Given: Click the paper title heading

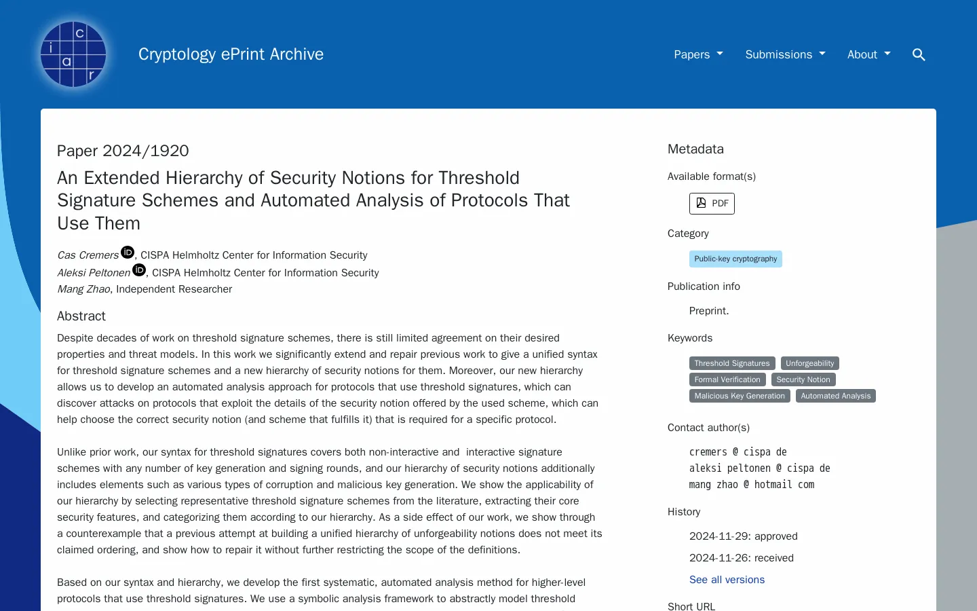Looking at the screenshot, I should click(x=313, y=200).
